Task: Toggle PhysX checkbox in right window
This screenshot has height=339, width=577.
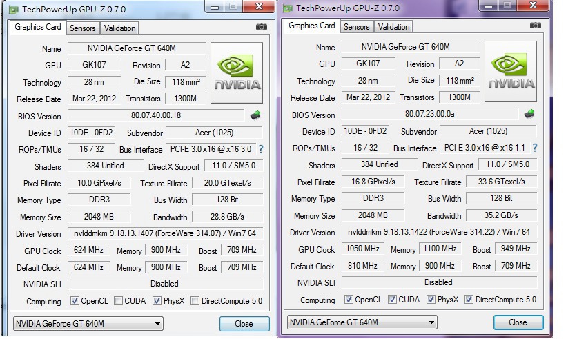Action: click(x=431, y=299)
